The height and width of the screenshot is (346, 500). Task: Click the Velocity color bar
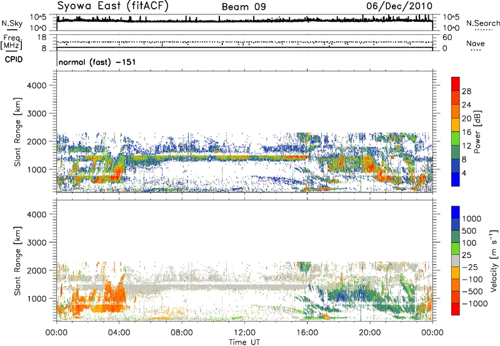click(x=456, y=260)
